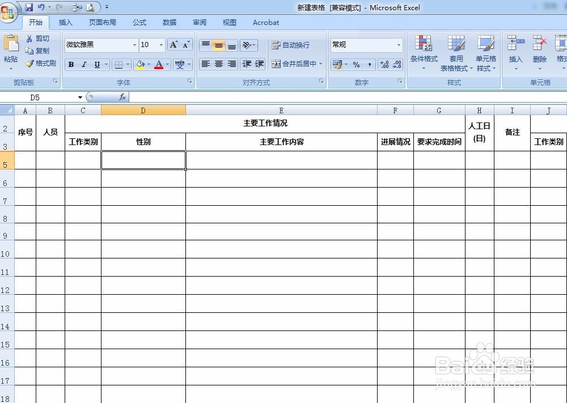Open the Acrobat tab
This screenshot has height=403, width=567.
click(x=266, y=23)
